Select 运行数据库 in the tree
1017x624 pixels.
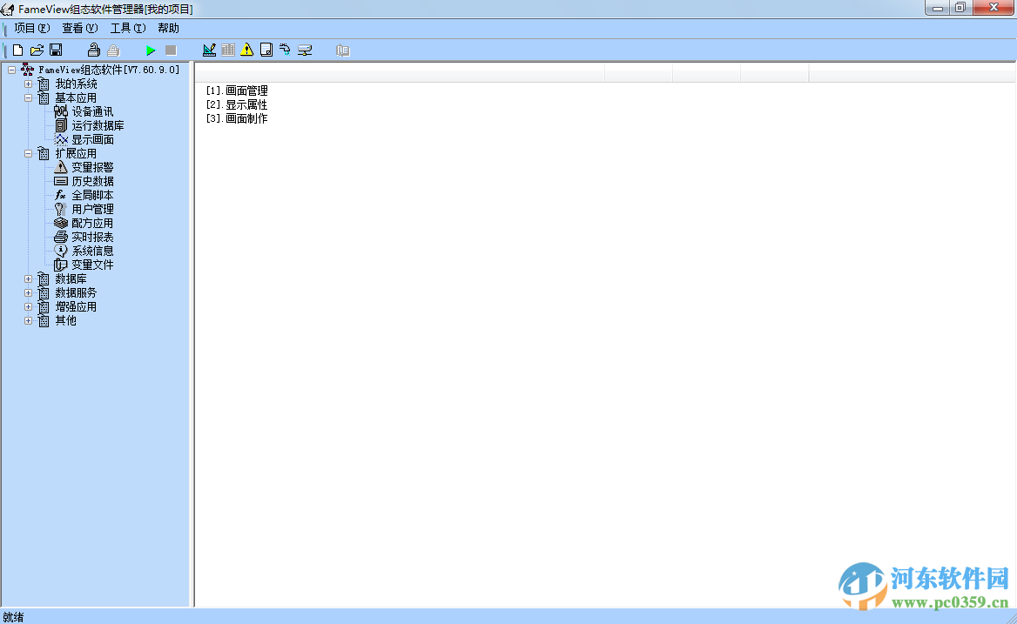(98, 125)
